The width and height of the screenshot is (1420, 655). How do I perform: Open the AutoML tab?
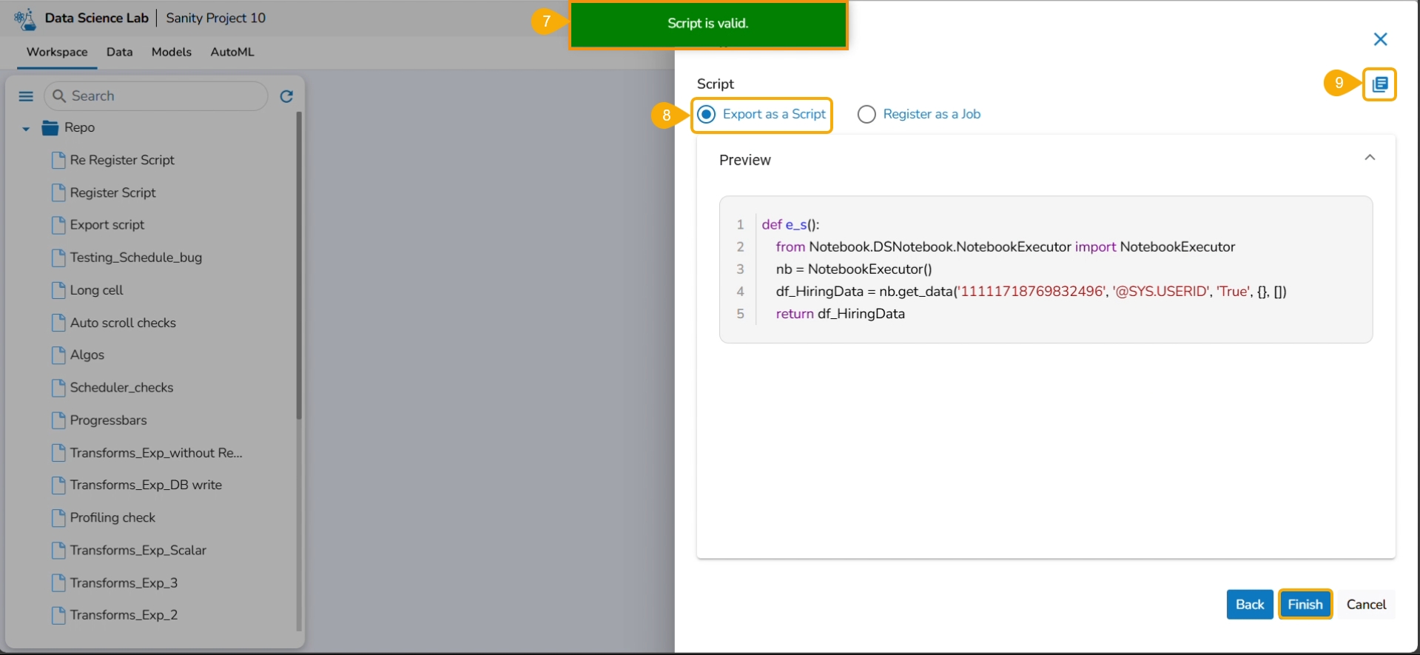tap(232, 52)
